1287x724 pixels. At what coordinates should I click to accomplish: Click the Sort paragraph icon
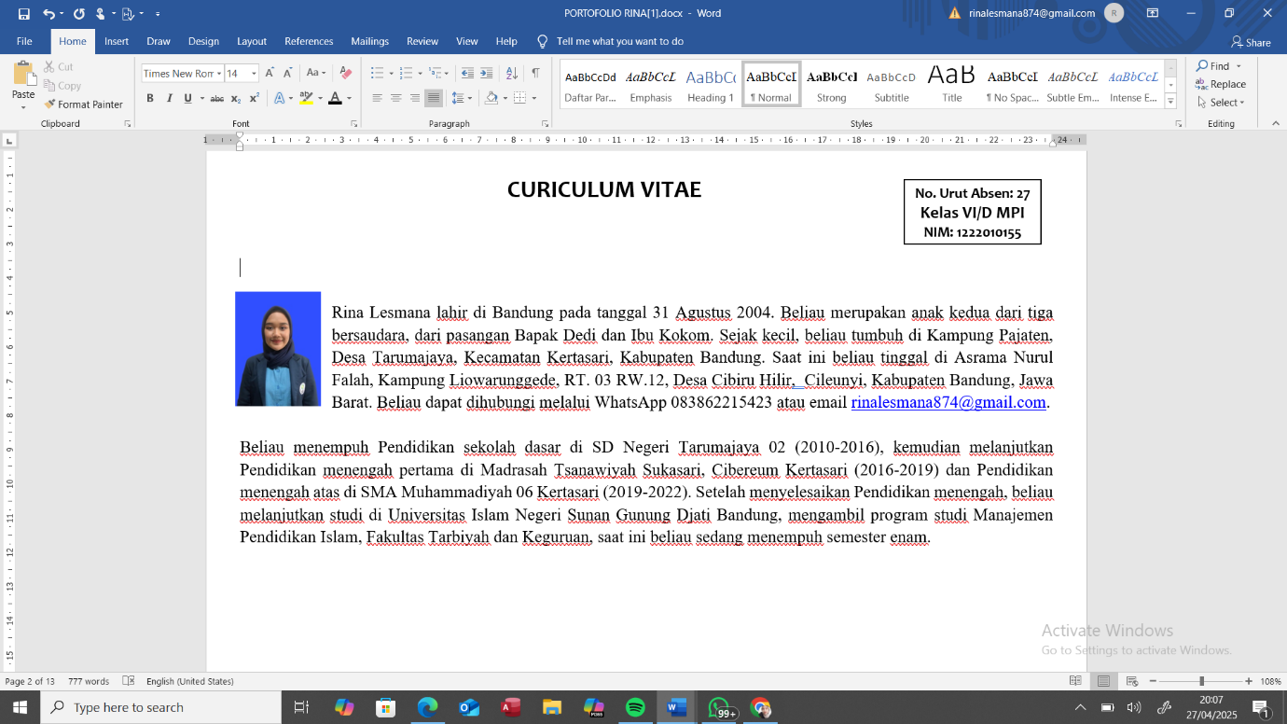pos(511,73)
